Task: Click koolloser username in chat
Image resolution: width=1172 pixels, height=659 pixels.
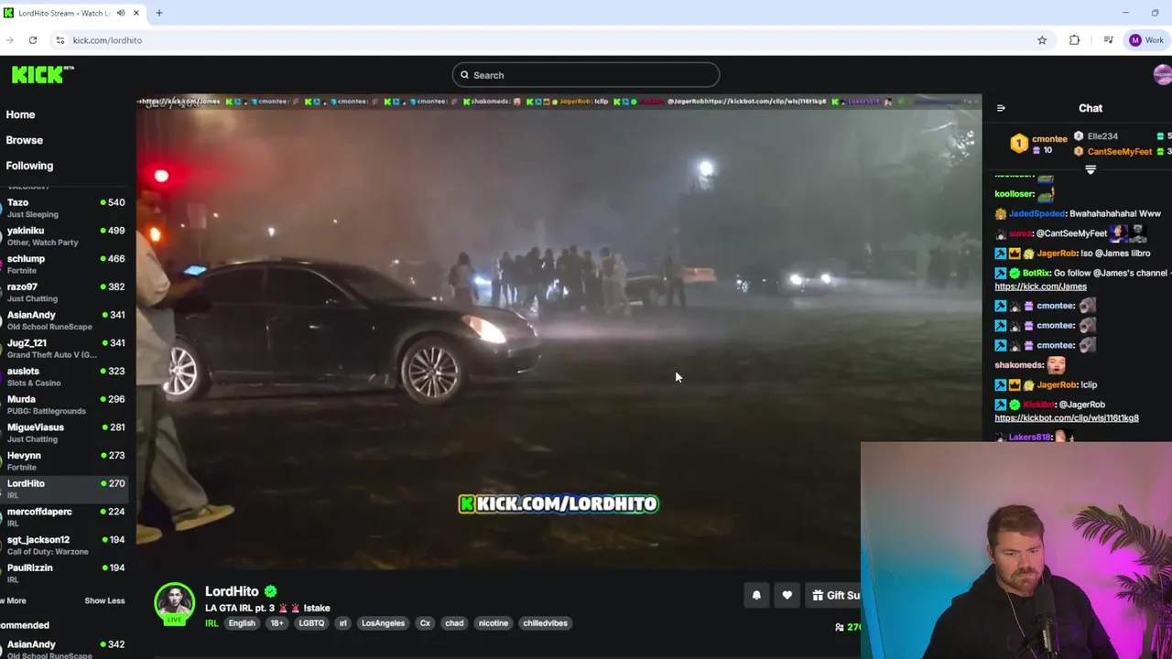Action: (x=1014, y=194)
